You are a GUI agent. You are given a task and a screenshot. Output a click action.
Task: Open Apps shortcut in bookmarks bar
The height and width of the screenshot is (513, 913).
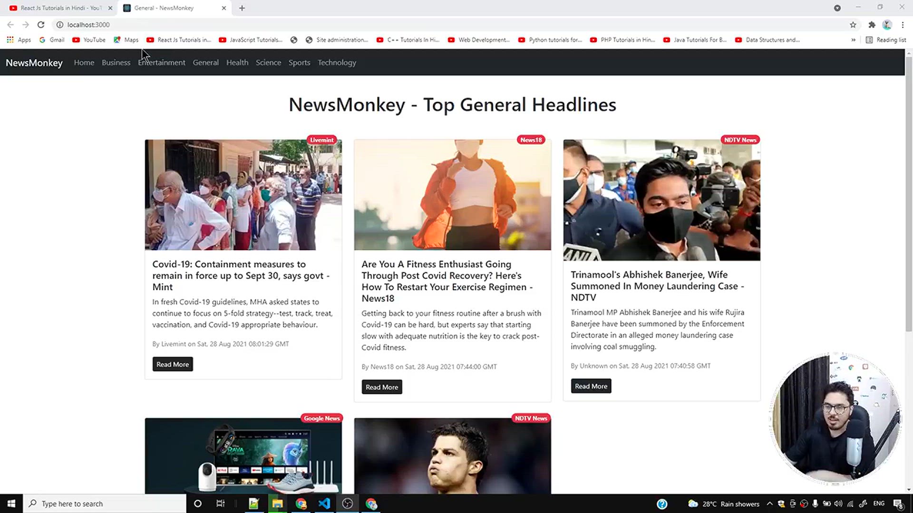coord(19,40)
